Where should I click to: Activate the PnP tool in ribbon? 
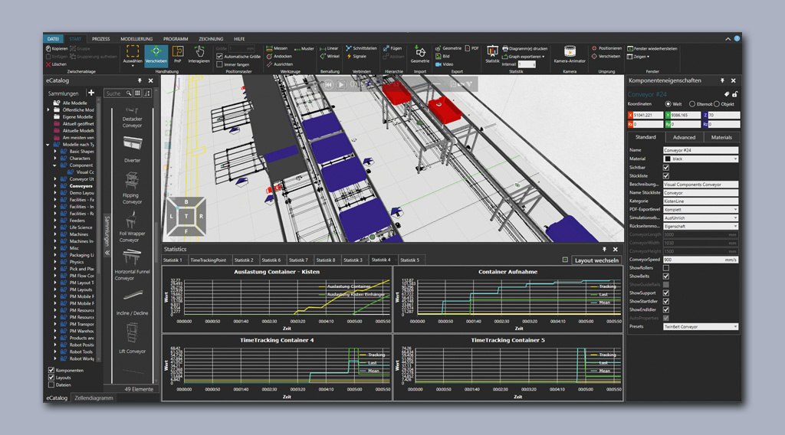pos(178,54)
